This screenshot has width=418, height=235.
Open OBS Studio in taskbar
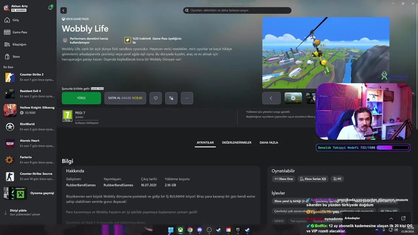[x=209, y=230]
